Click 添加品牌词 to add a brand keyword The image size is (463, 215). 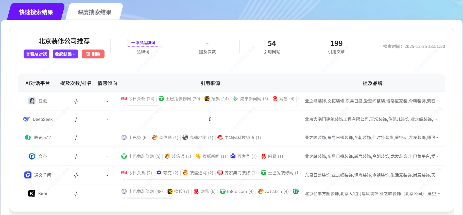point(143,42)
